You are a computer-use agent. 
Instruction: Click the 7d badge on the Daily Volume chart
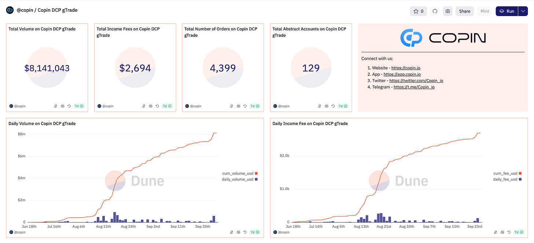pos(255,232)
